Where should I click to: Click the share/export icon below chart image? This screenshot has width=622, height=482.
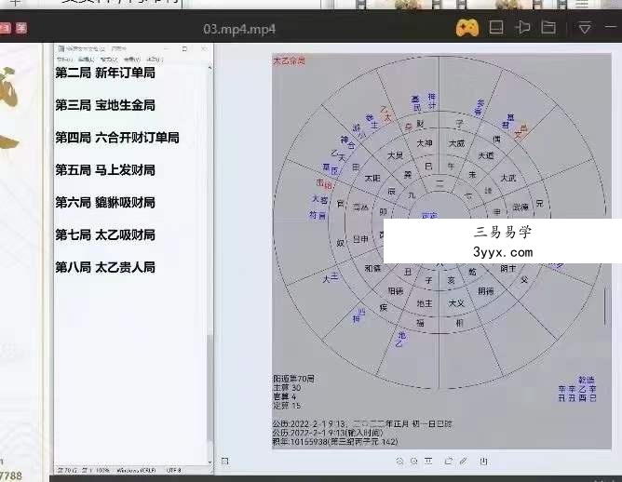[483, 461]
